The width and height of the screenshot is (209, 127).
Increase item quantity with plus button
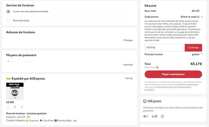pos(22,107)
